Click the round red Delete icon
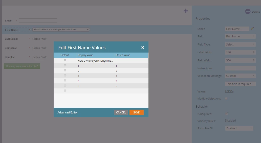This screenshot has width=261, height=143. (248, 11)
